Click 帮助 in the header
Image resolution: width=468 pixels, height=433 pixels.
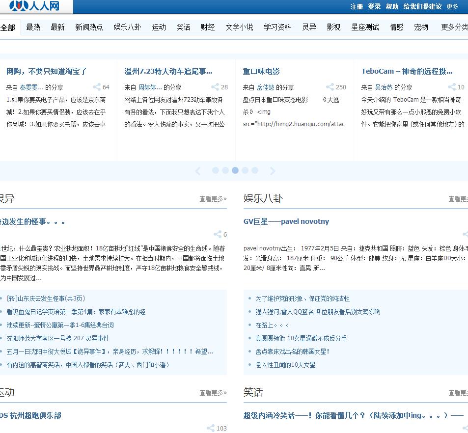392,6
